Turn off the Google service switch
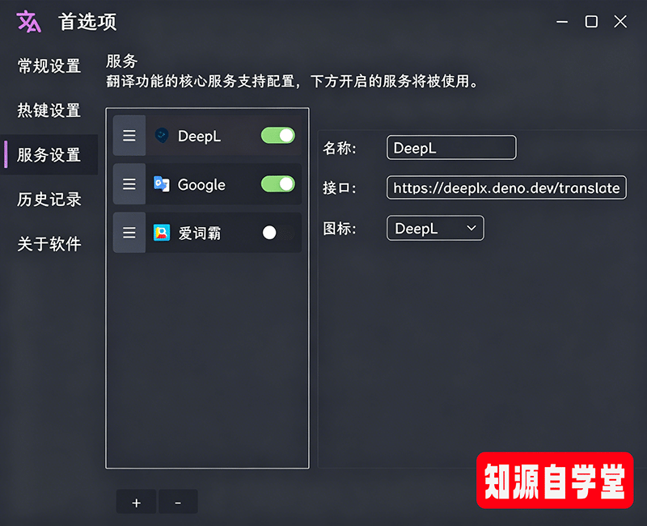Screen dimensions: 647x526 pos(278,184)
